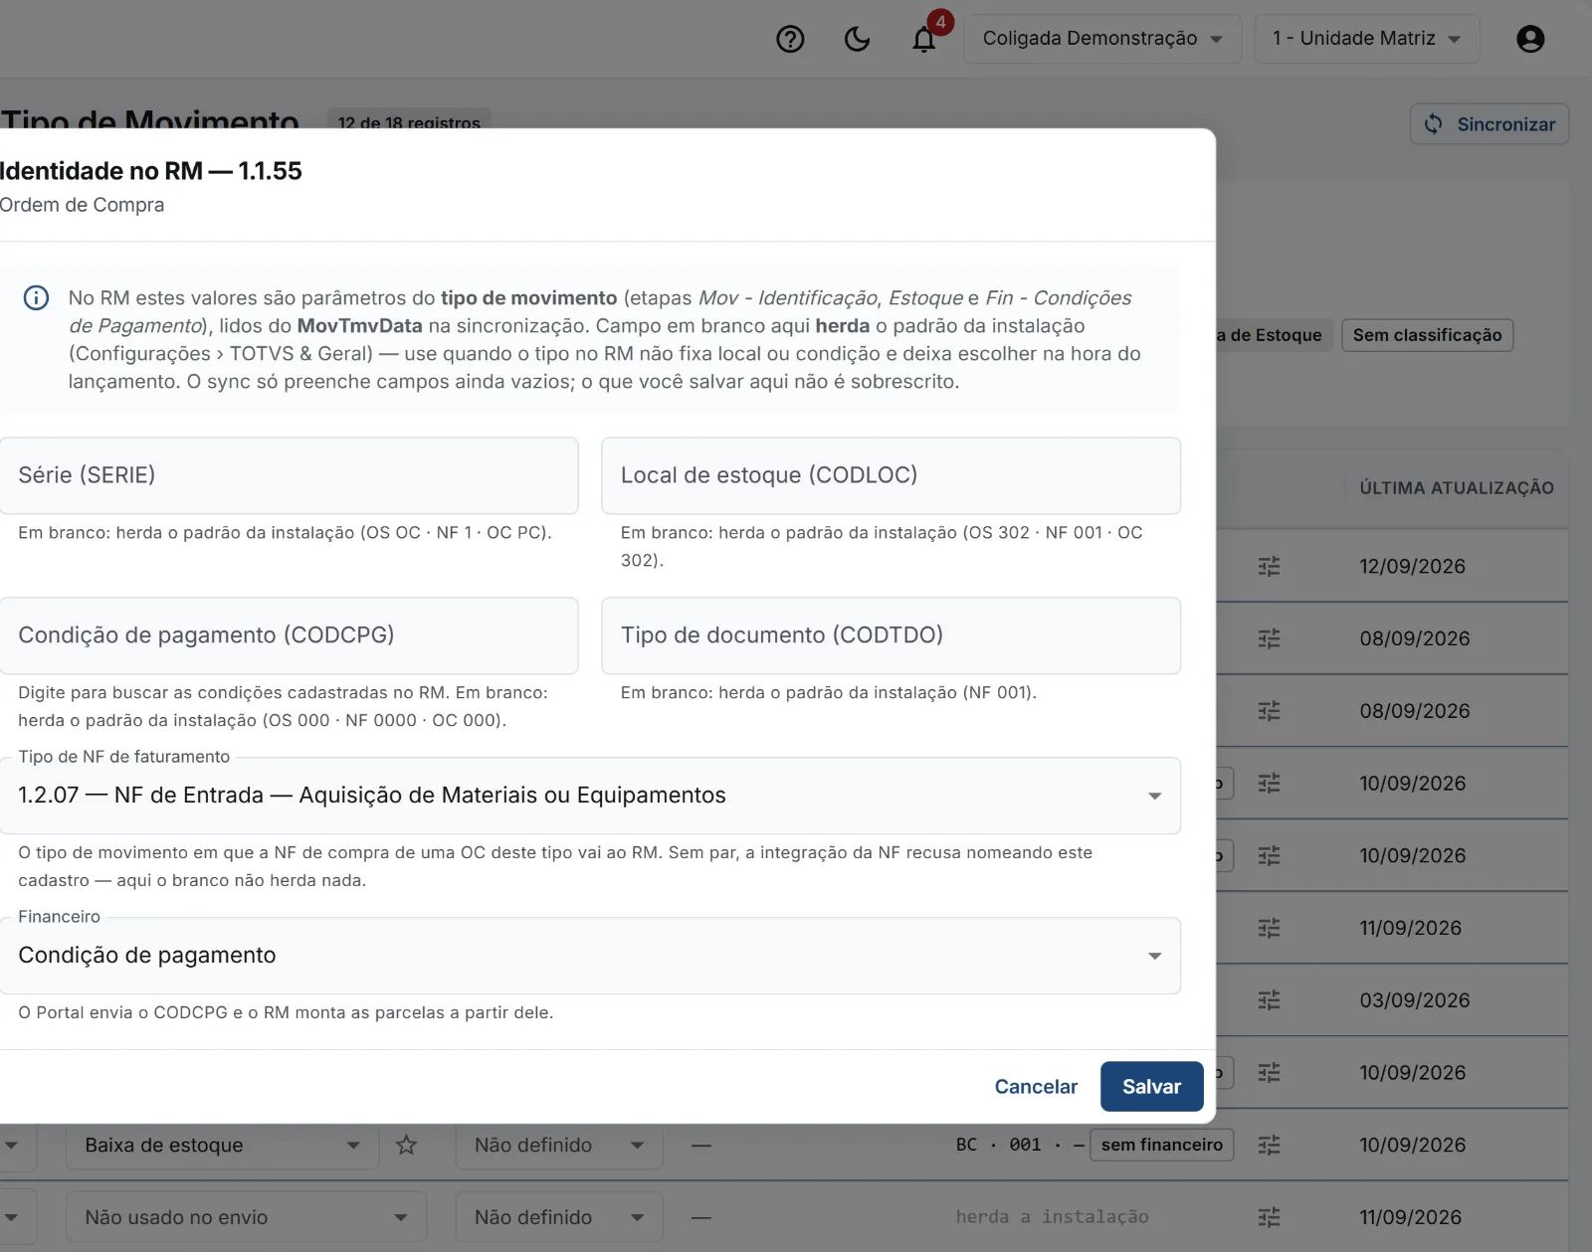The width and height of the screenshot is (1592, 1252).
Task: Expand the Coligada Demonstração dropdown
Action: (x=1102, y=39)
